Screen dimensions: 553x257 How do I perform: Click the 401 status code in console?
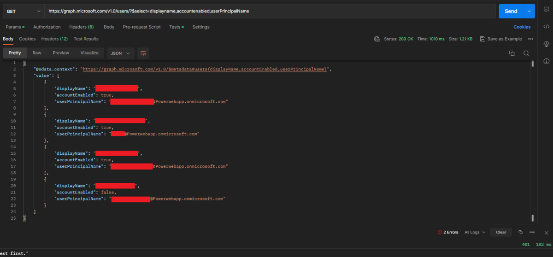525,245
